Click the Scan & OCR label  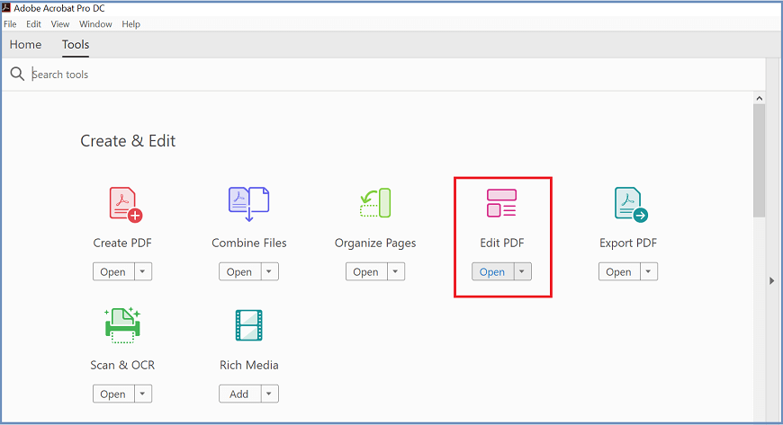(x=122, y=365)
